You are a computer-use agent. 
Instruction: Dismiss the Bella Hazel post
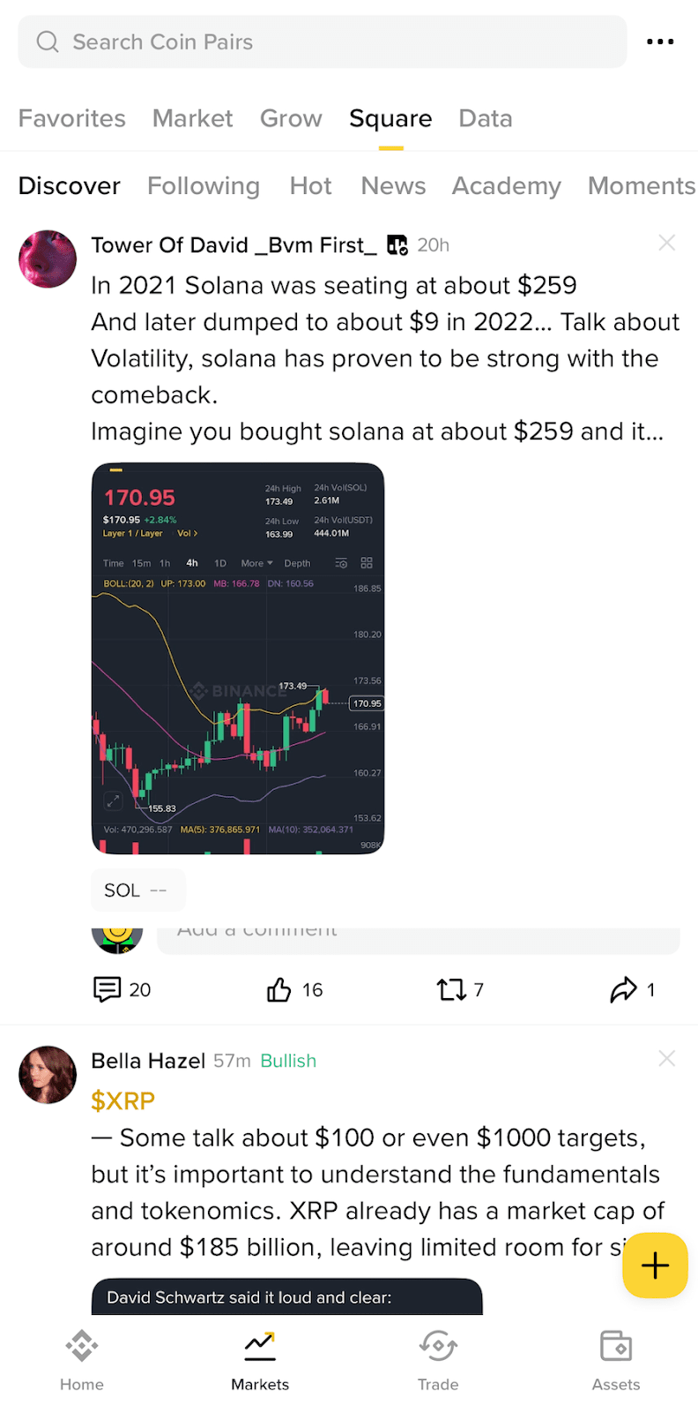(667, 1058)
